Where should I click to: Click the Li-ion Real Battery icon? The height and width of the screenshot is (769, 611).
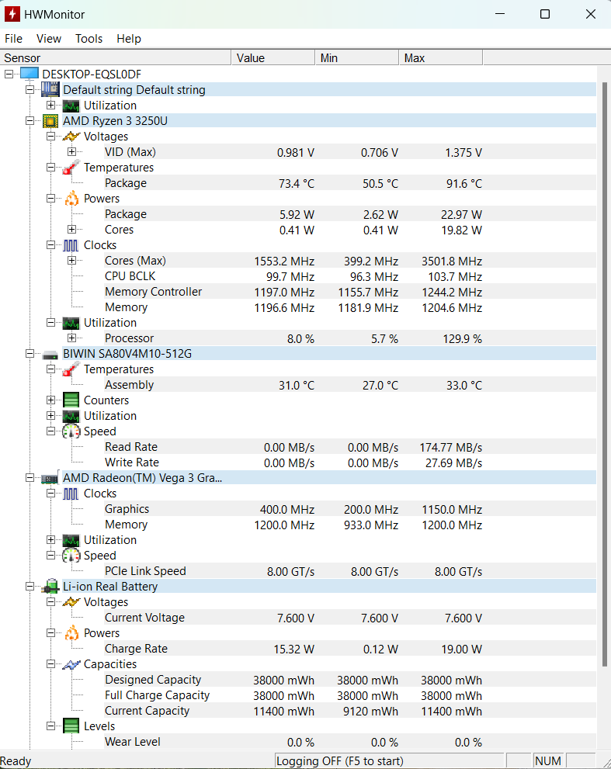50,587
